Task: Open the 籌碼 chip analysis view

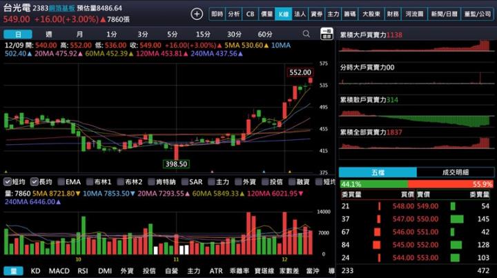Action: click(x=351, y=14)
